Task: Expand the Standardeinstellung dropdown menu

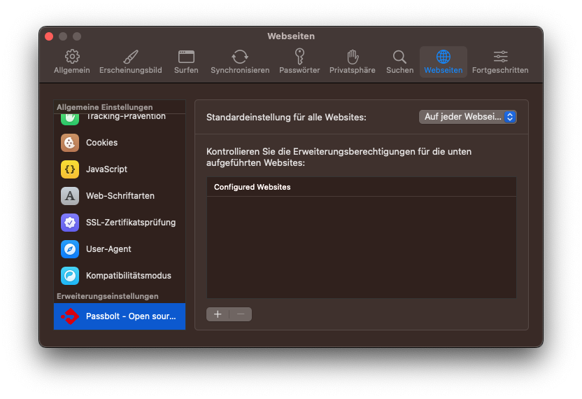Action: [467, 117]
